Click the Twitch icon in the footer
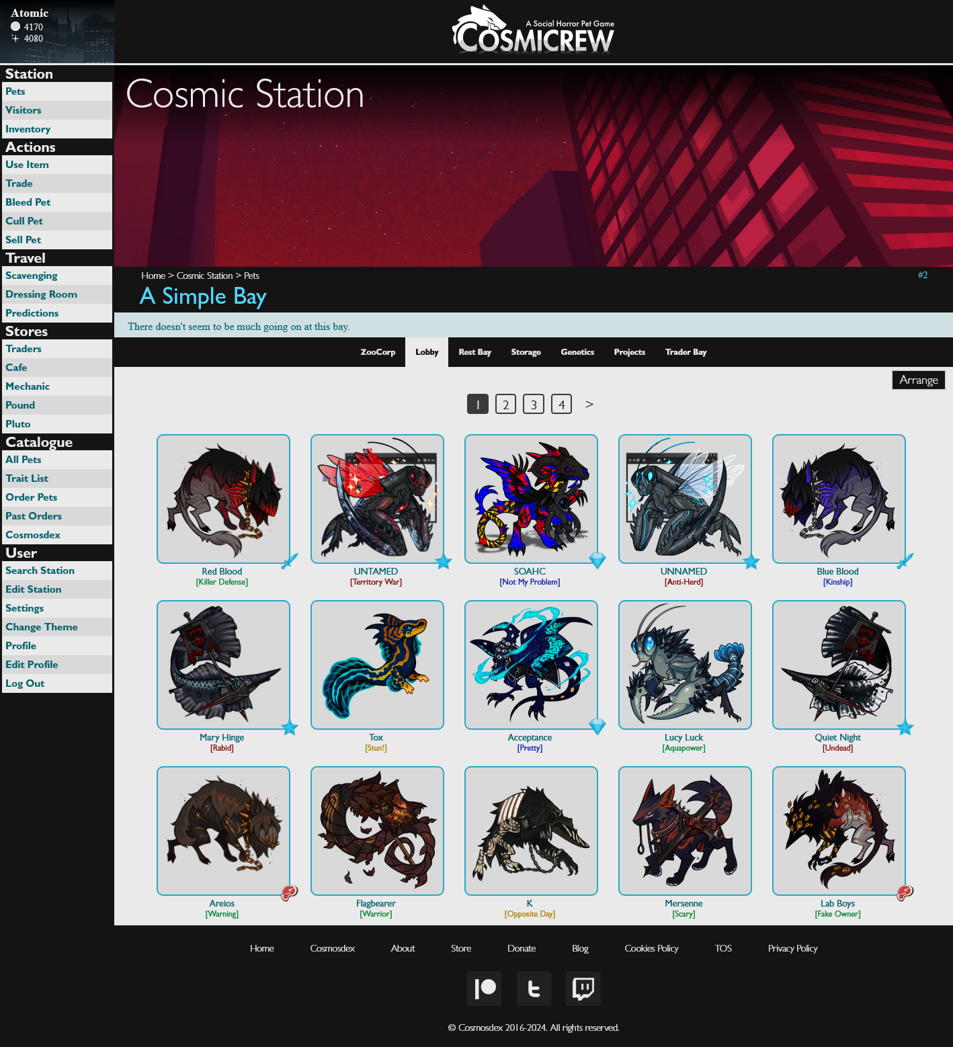The image size is (953, 1047). coord(583,989)
